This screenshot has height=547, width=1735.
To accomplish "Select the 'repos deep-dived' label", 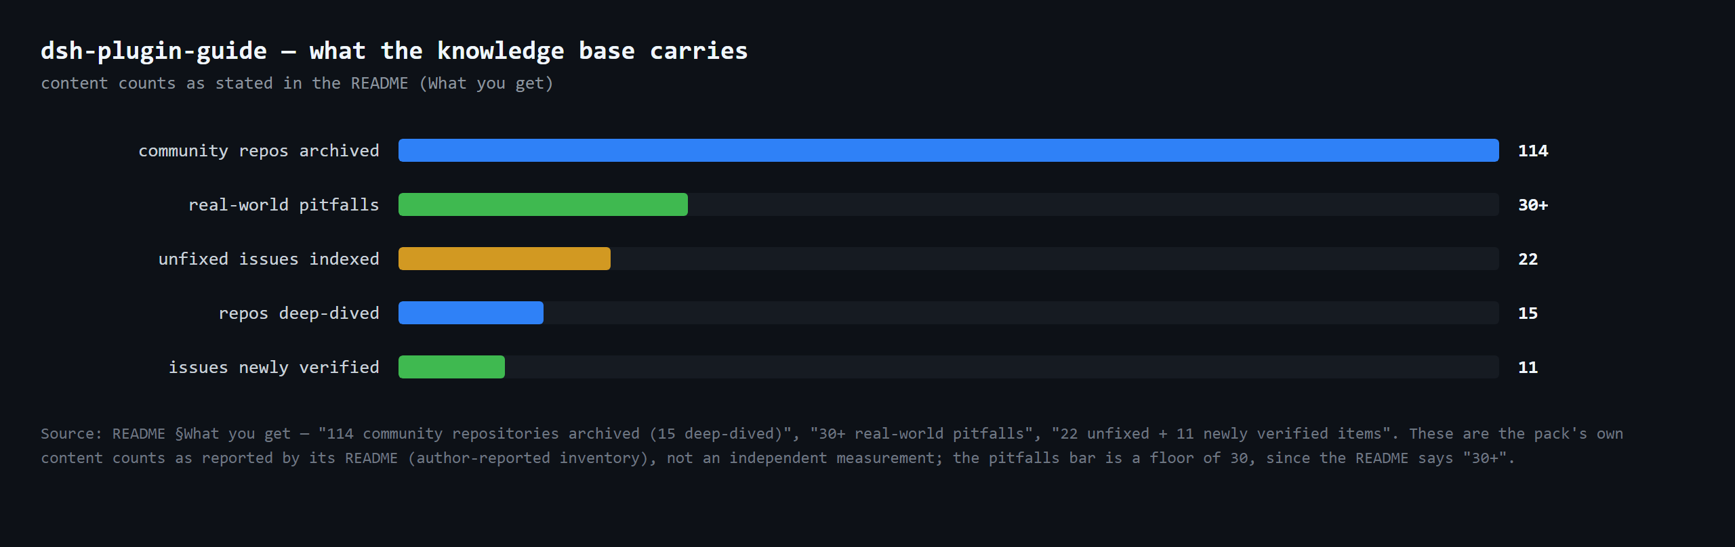I will 299,313.
